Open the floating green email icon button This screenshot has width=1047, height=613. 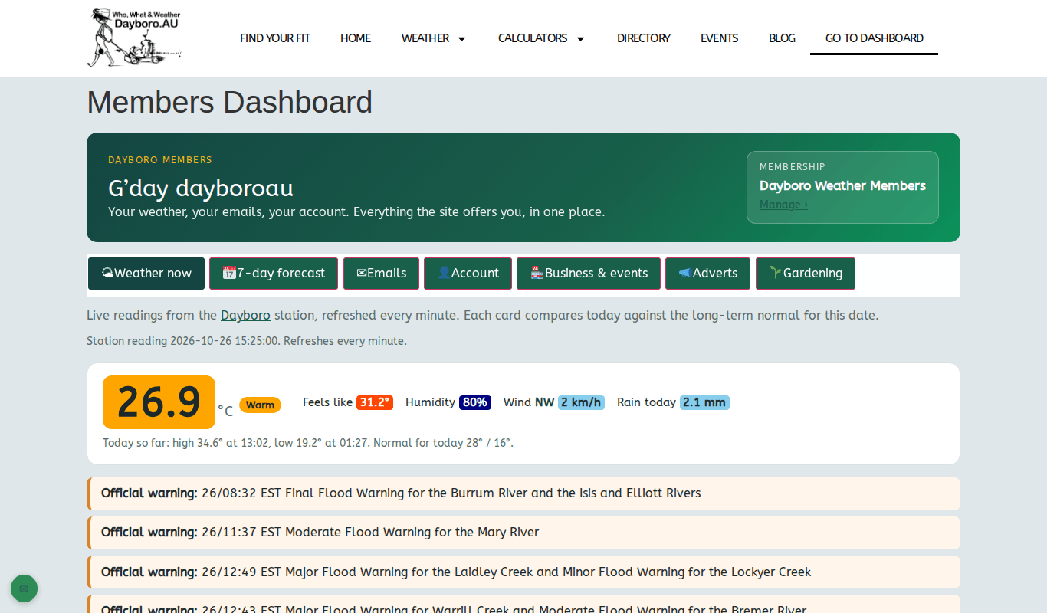tap(24, 588)
